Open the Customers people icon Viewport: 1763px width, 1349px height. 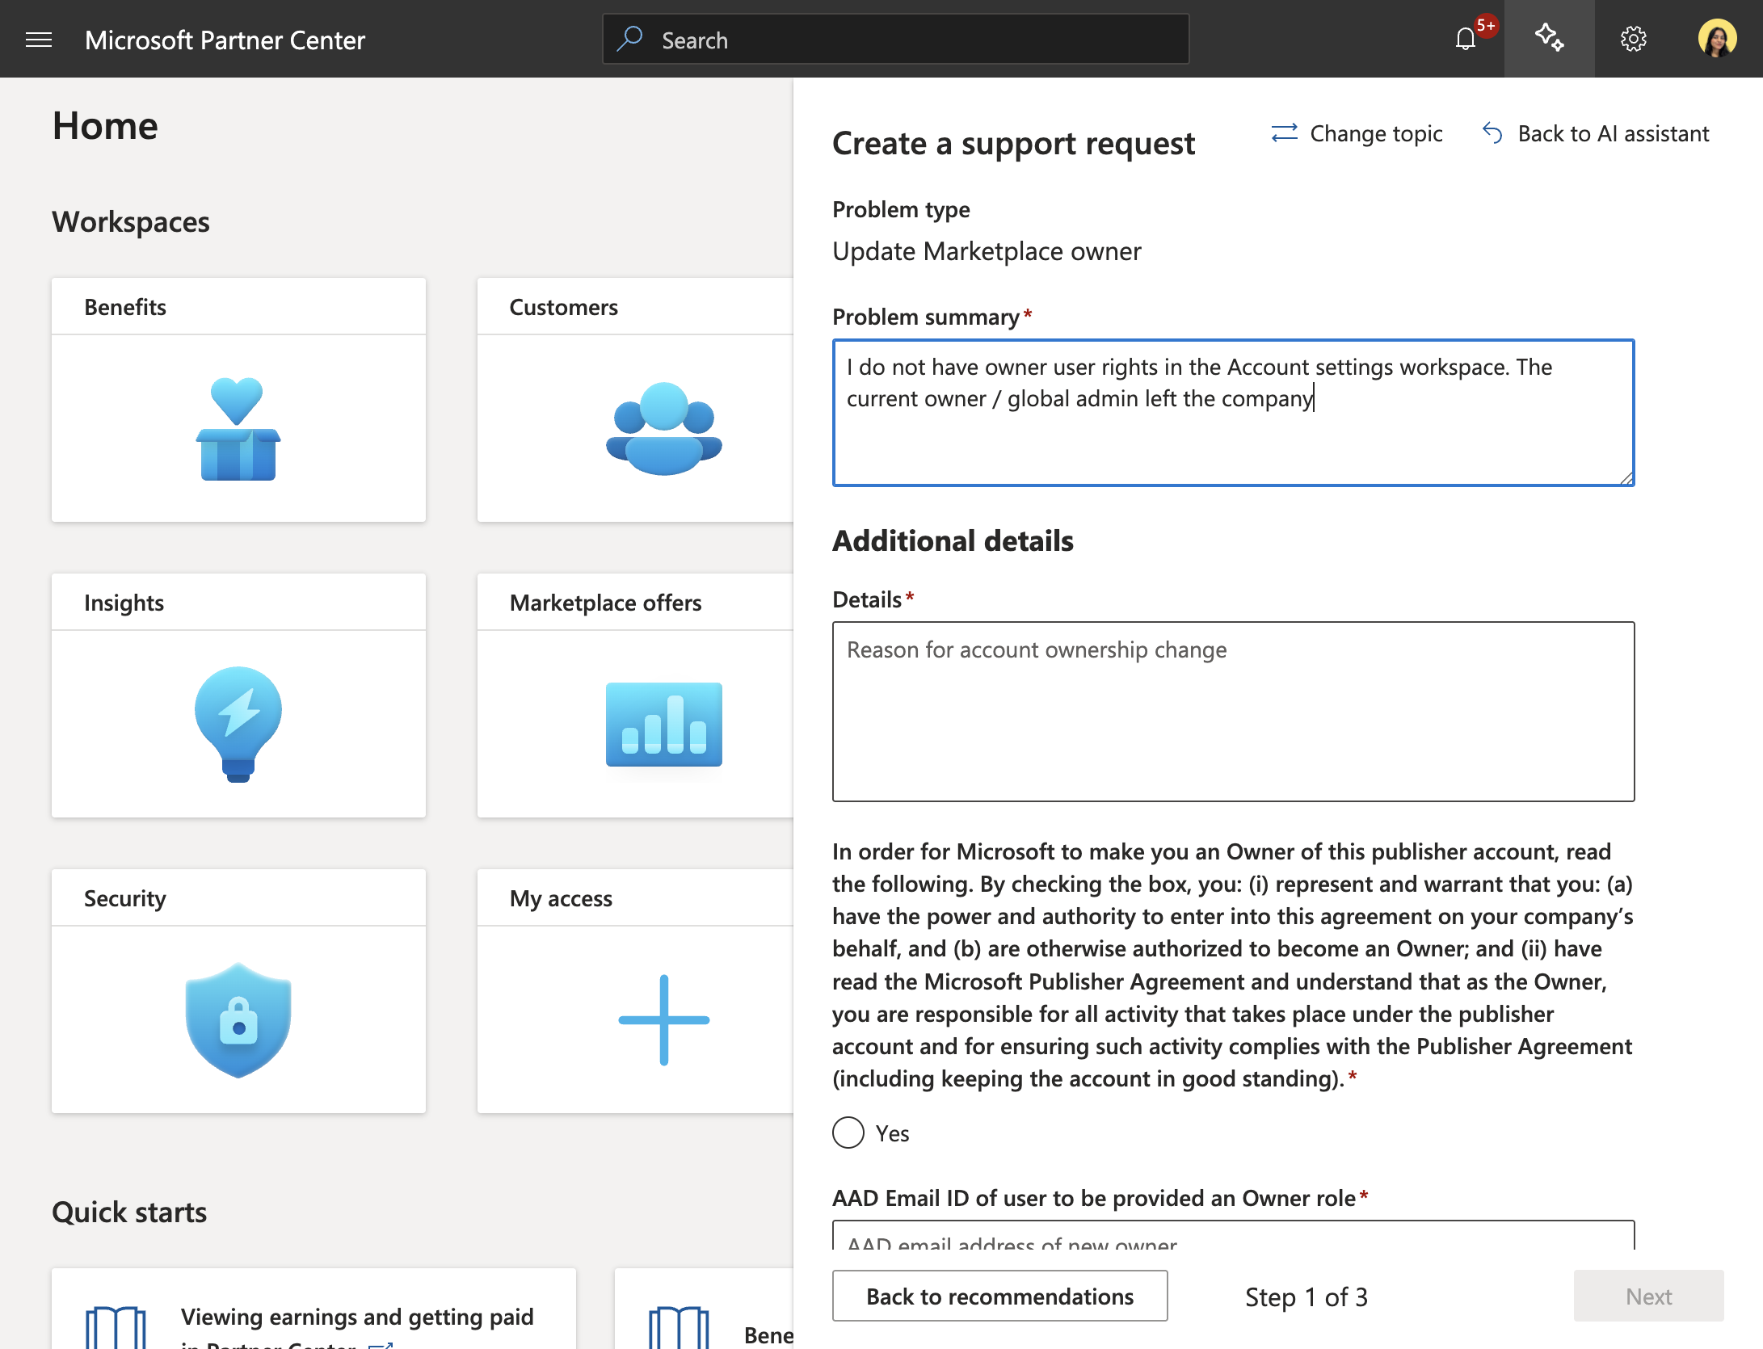point(663,429)
